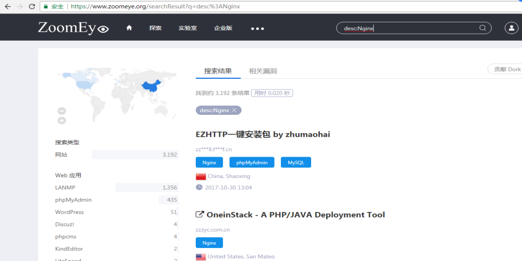Click the MySQL tag button
This screenshot has width=522, height=261.
pos(296,162)
